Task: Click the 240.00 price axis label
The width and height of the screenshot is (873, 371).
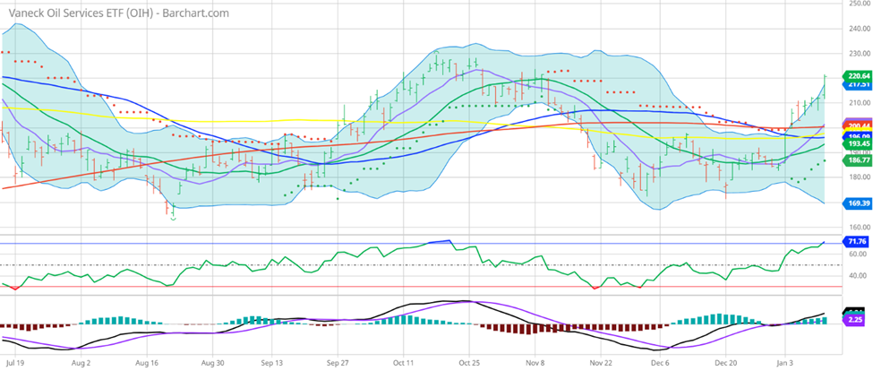Action: (860, 29)
